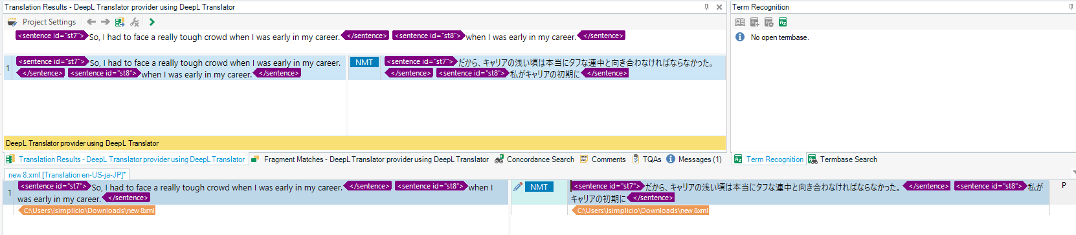Open the Messages (1) tab
This screenshot has width=1076, height=235.
tap(694, 159)
